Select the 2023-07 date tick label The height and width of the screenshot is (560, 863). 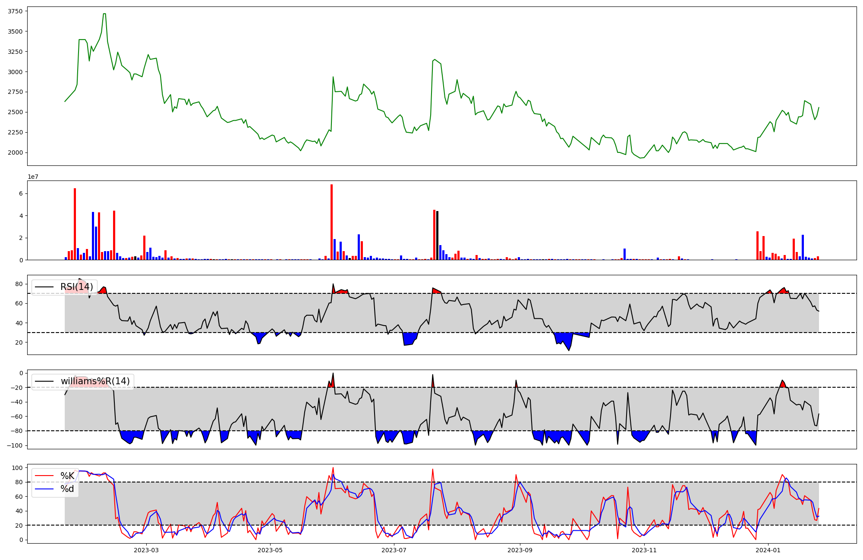click(394, 550)
